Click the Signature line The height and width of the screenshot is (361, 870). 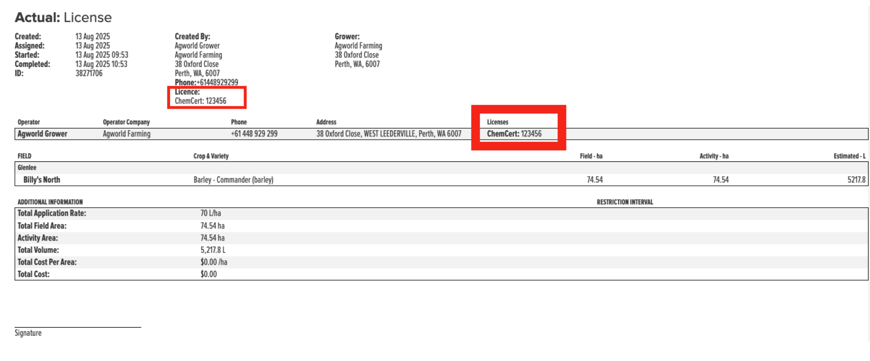click(78, 327)
